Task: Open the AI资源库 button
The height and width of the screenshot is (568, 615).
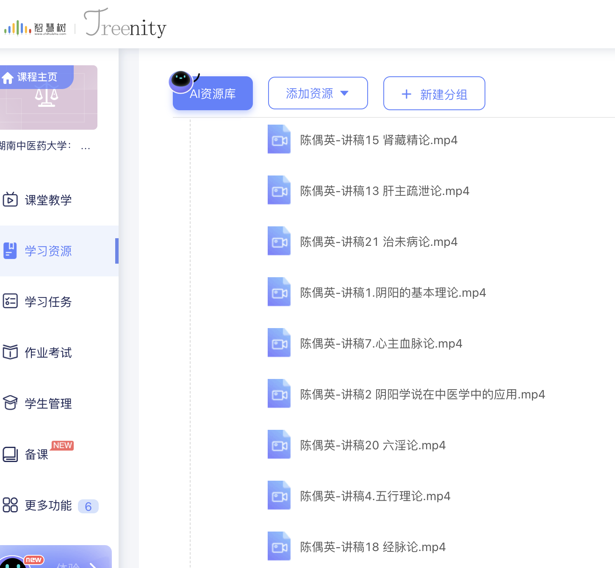Action: click(x=213, y=94)
